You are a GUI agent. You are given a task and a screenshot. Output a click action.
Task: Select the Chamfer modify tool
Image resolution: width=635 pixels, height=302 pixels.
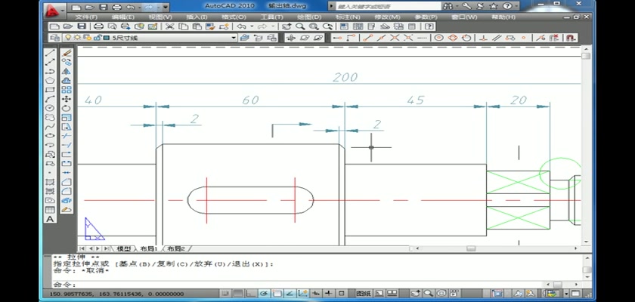coord(67,182)
